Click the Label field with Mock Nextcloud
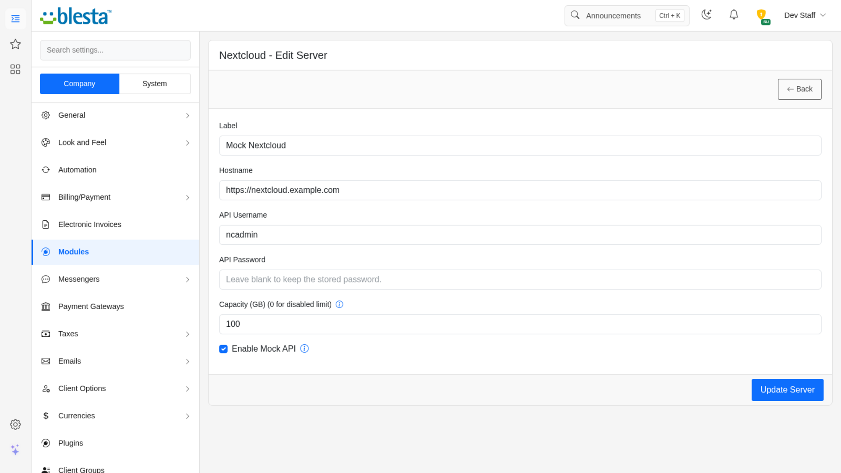Viewport: 841px width, 473px height. [x=520, y=145]
